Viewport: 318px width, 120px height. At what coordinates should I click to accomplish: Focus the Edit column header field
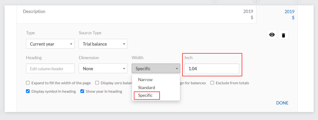(x=50, y=69)
